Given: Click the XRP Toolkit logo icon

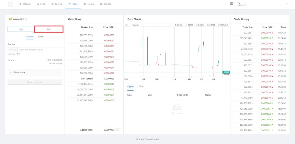Looking at the screenshot, I should (10, 4).
